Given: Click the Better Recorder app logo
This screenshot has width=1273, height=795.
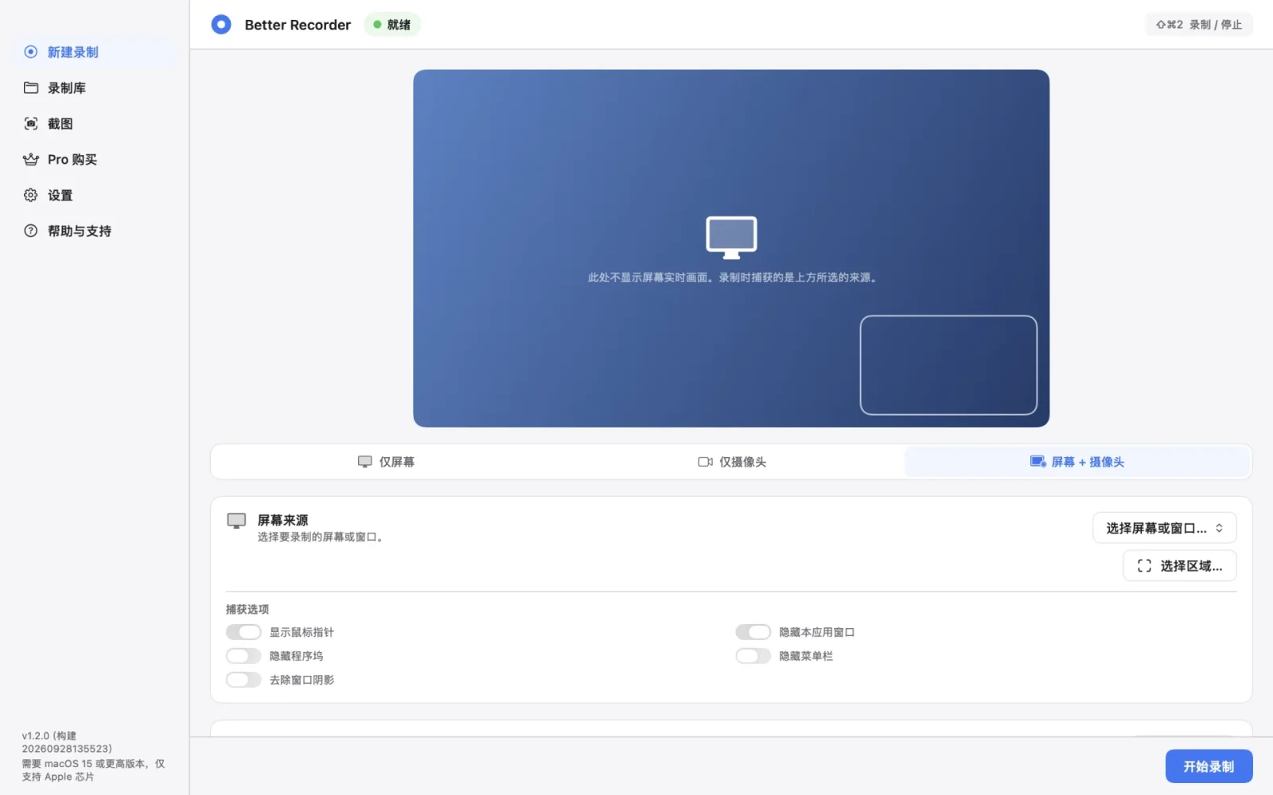Looking at the screenshot, I should click(221, 25).
